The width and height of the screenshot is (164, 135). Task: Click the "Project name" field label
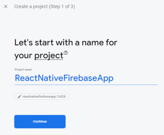pos(23,70)
